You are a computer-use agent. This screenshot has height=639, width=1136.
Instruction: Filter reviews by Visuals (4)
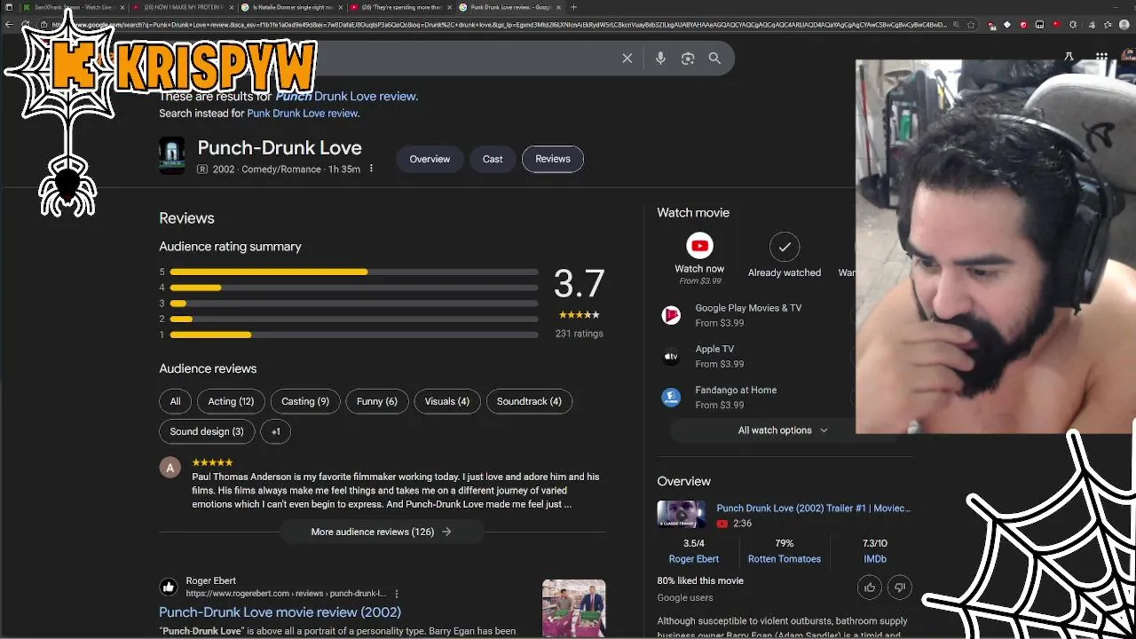coord(446,401)
